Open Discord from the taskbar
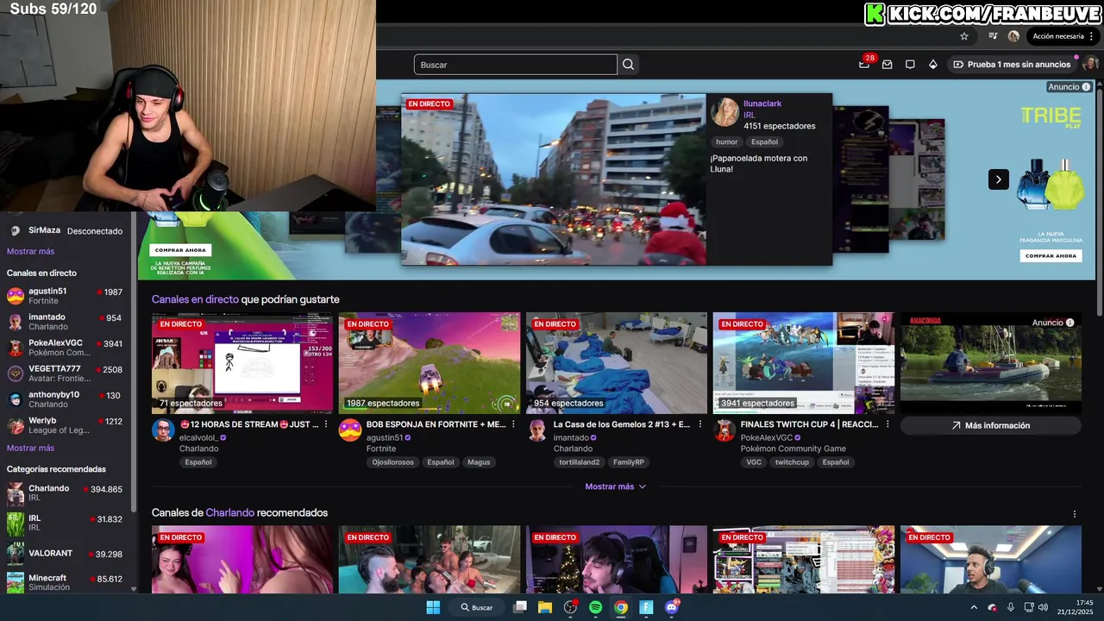The height and width of the screenshot is (621, 1104). click(672, 607)
